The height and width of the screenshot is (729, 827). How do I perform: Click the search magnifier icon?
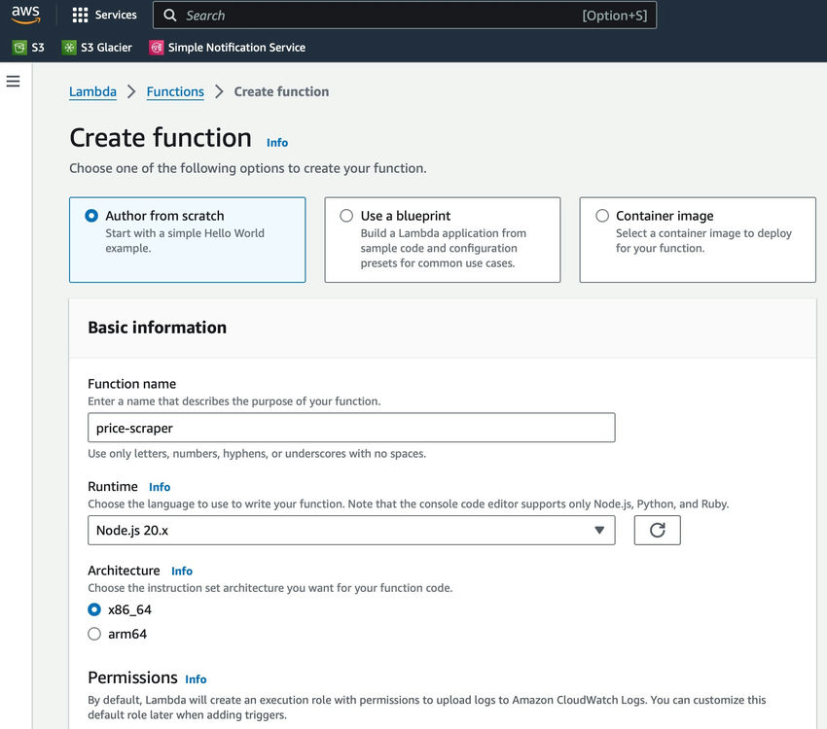click(x=168, y=15)
